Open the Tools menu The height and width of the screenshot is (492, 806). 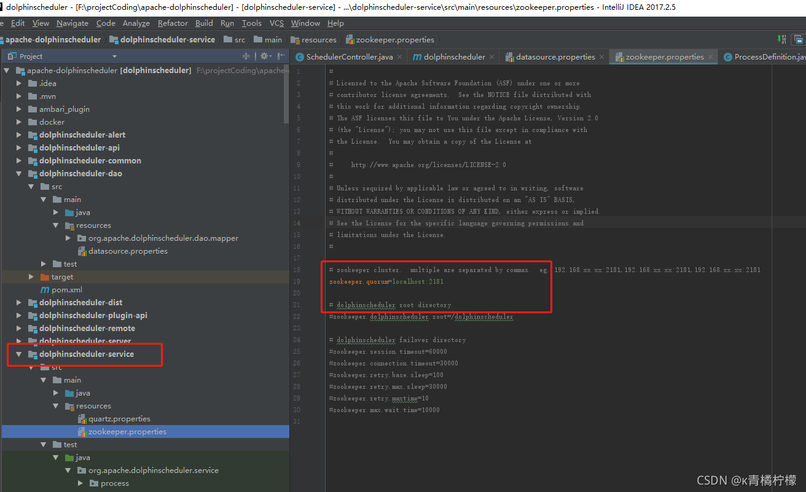[x=252, y=23]
